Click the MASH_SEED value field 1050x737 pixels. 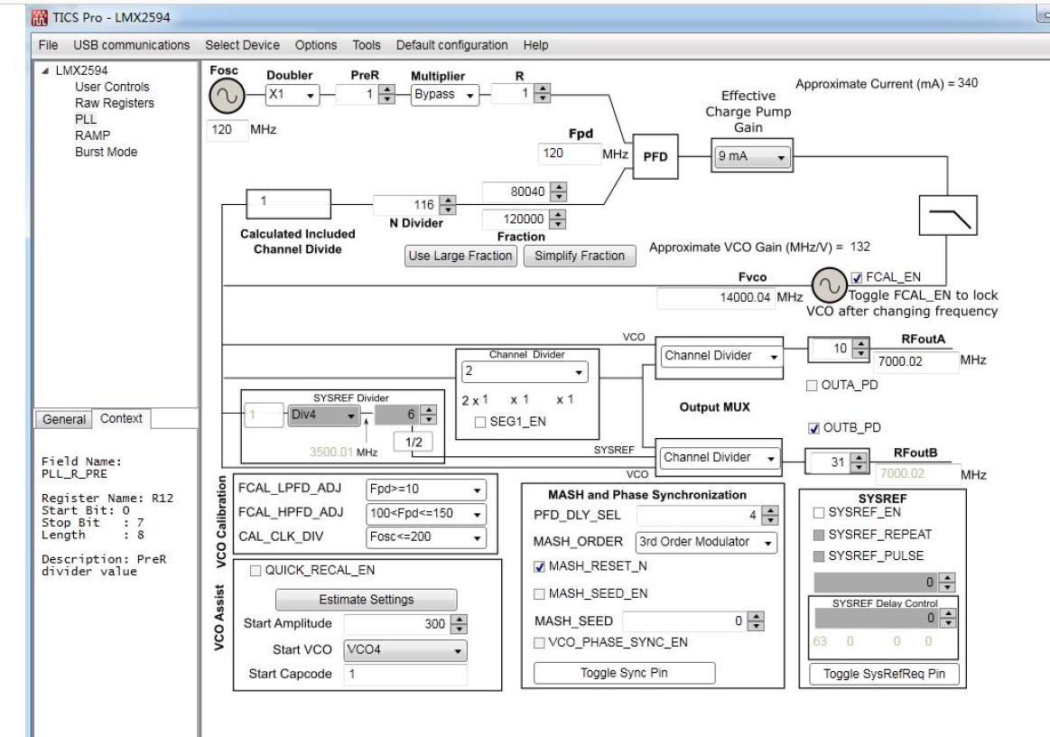pos(684,621)
